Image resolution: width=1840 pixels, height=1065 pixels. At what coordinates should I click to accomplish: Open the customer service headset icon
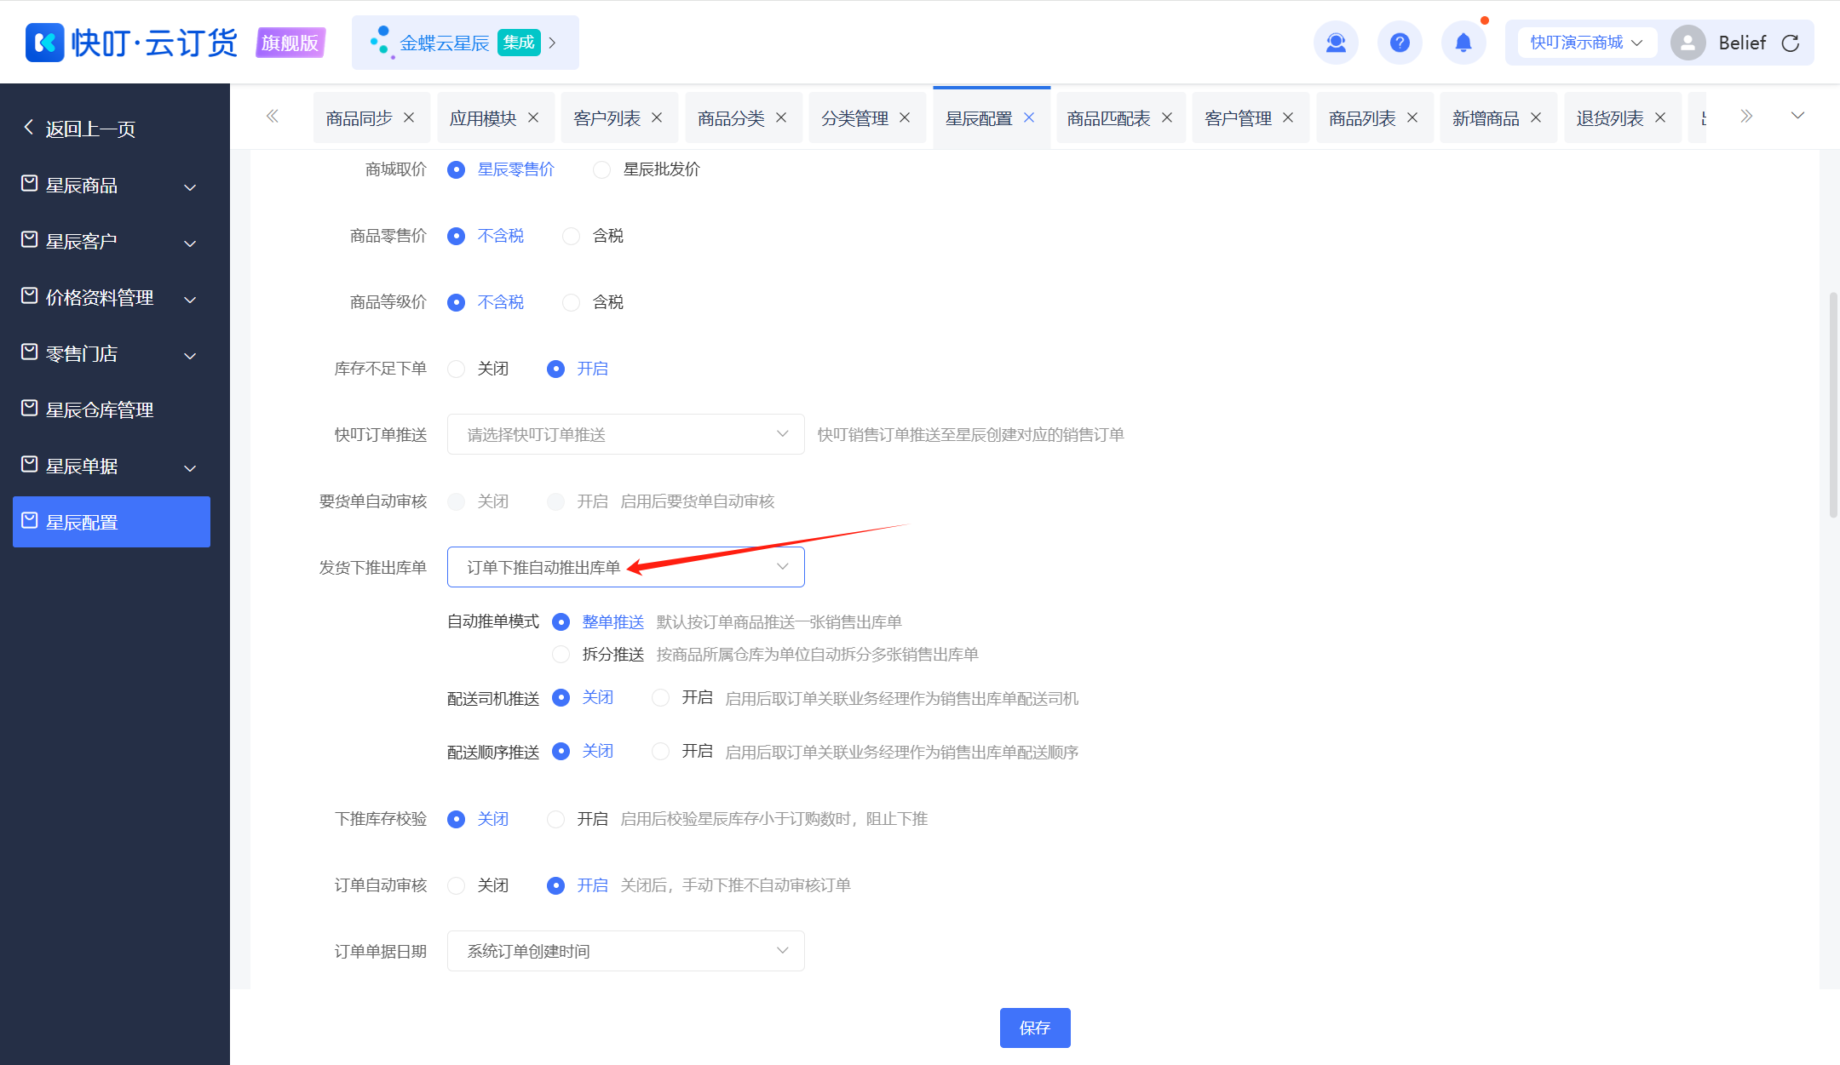1336,43
